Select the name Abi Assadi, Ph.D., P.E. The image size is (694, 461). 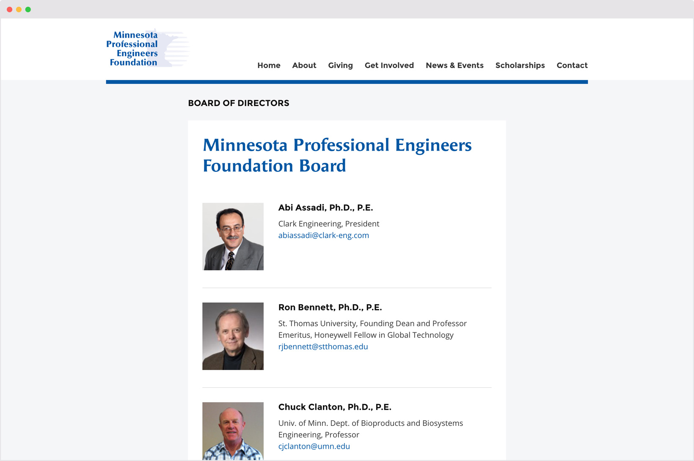325,208
